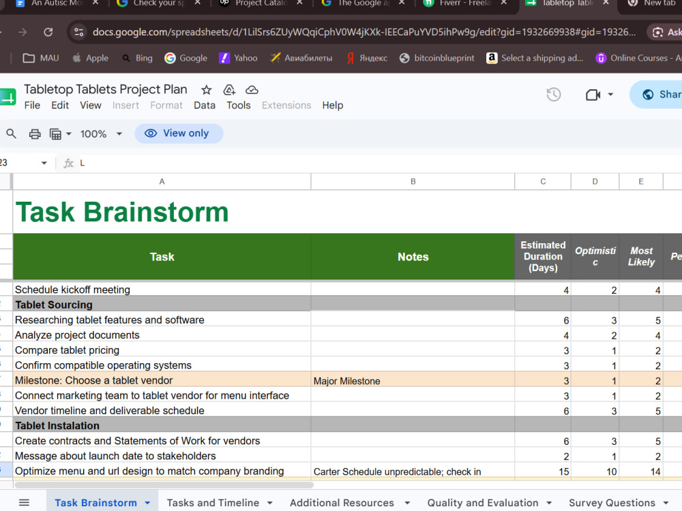Viewport: 682px width, 511px height.
Task: Open the filter views table icon
Action: tap(55, 134)
